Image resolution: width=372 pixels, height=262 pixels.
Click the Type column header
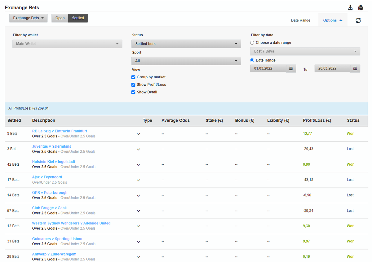[148, 121]
